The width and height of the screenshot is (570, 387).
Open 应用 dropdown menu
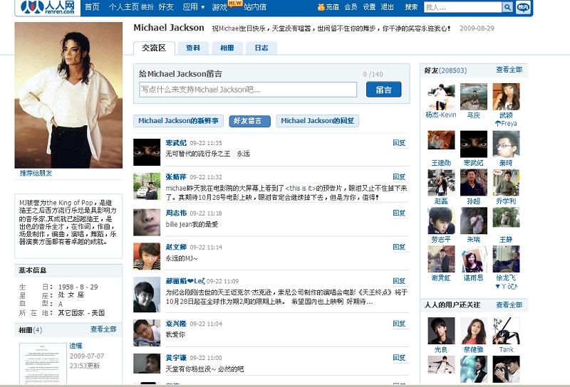coord(193,7)
